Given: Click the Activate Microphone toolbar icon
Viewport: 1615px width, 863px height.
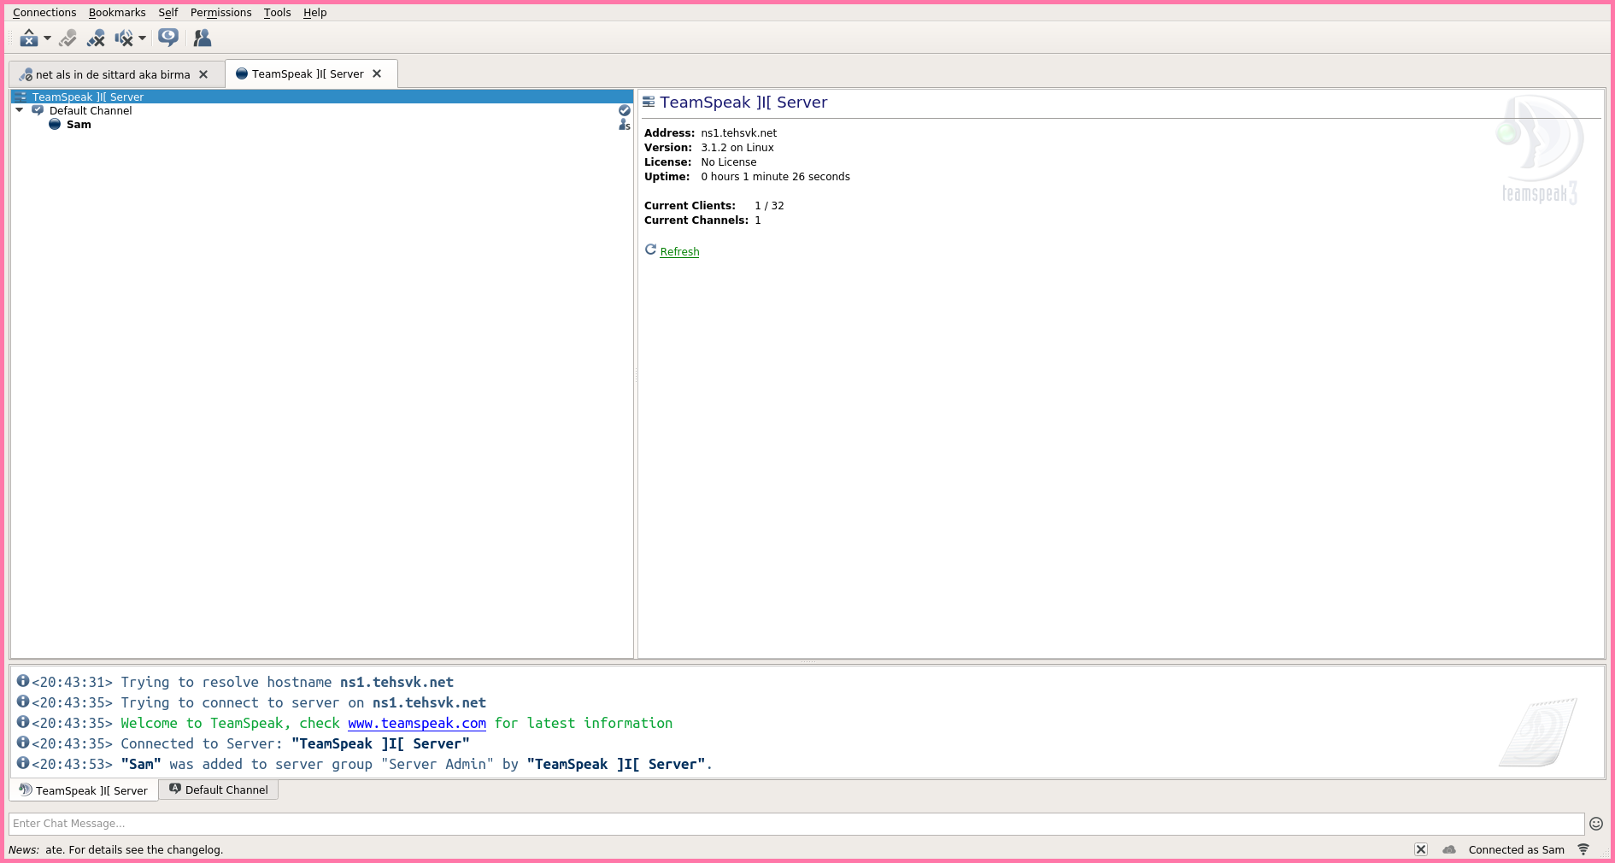Looking at the screenshot, I should point(68,38).
